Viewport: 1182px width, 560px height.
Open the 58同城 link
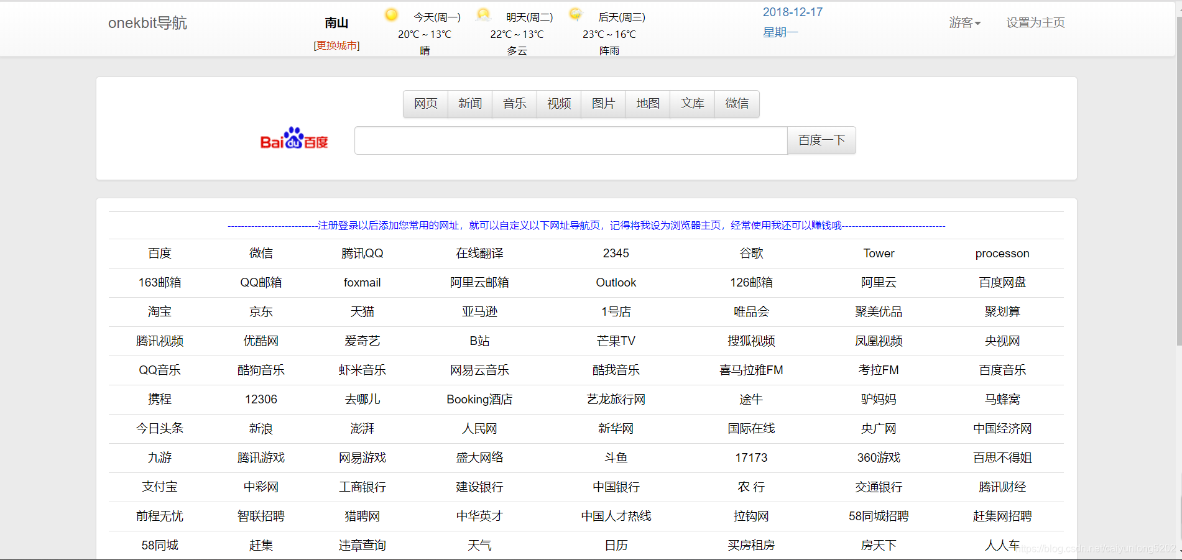[x=160, y=546]
